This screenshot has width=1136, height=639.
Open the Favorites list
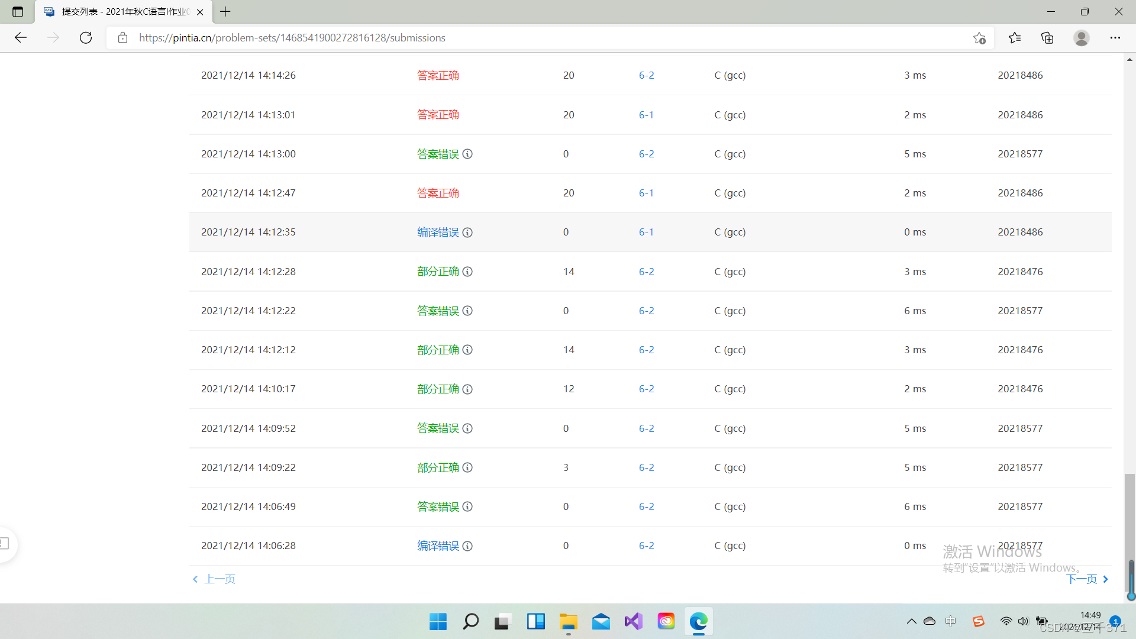click(1015, 38)
